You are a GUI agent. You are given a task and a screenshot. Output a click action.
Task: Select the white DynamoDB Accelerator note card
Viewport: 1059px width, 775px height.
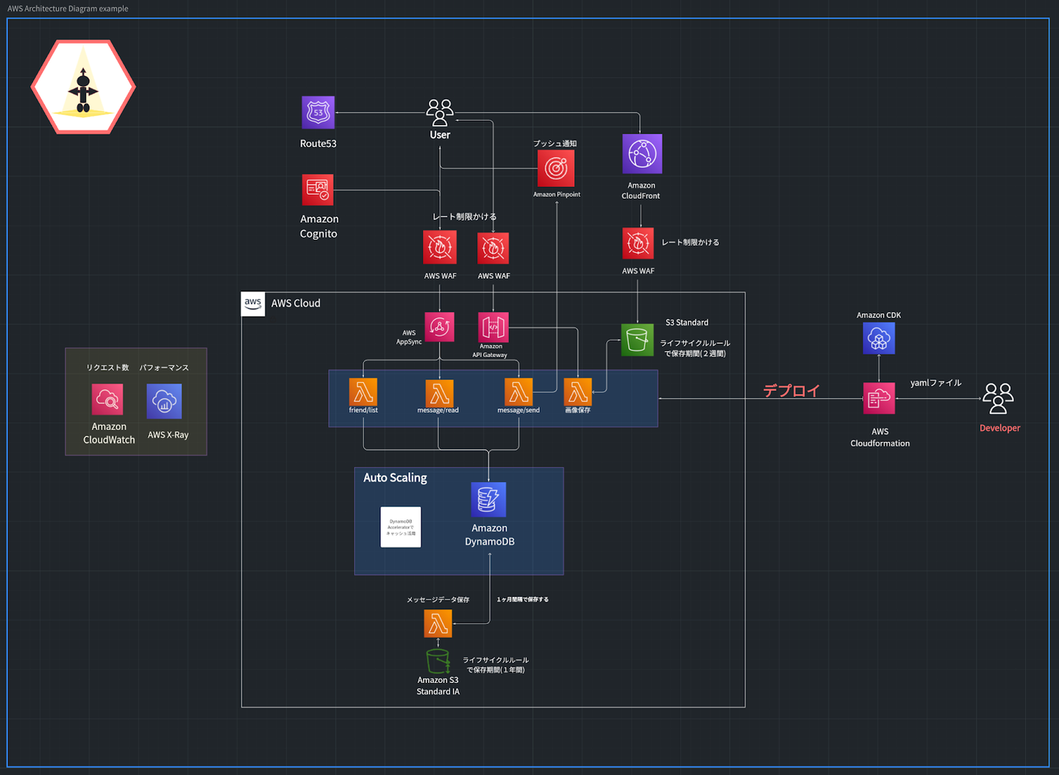click(x=401, y=527)
